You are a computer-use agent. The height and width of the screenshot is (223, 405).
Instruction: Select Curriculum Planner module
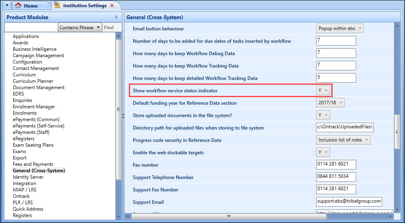[33, 81]
